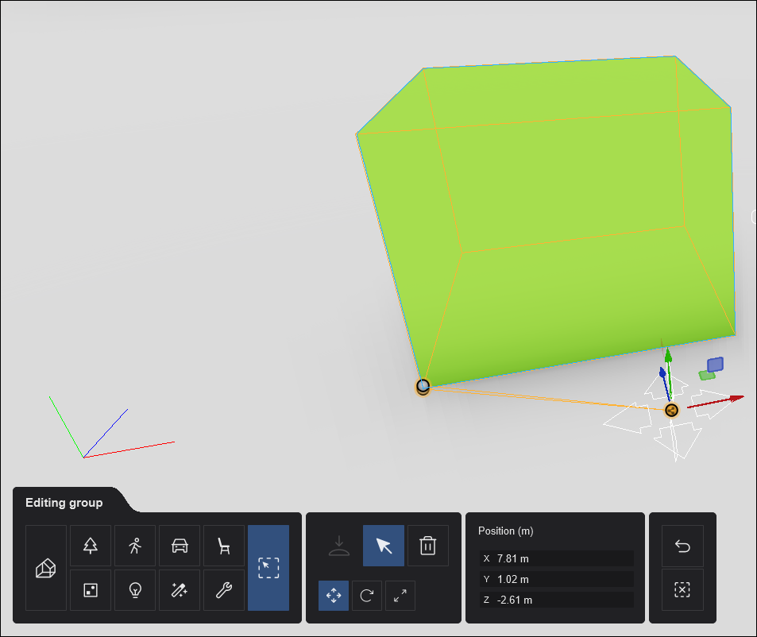Open the walking person characters category

tap(135, 546)
